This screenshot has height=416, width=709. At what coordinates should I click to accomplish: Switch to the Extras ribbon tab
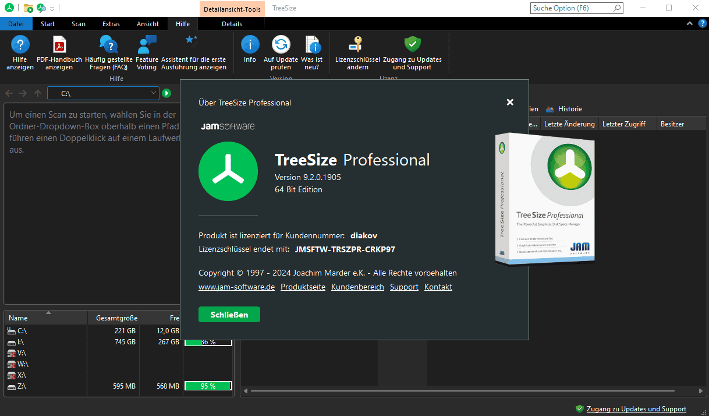[x=111, y=24]
